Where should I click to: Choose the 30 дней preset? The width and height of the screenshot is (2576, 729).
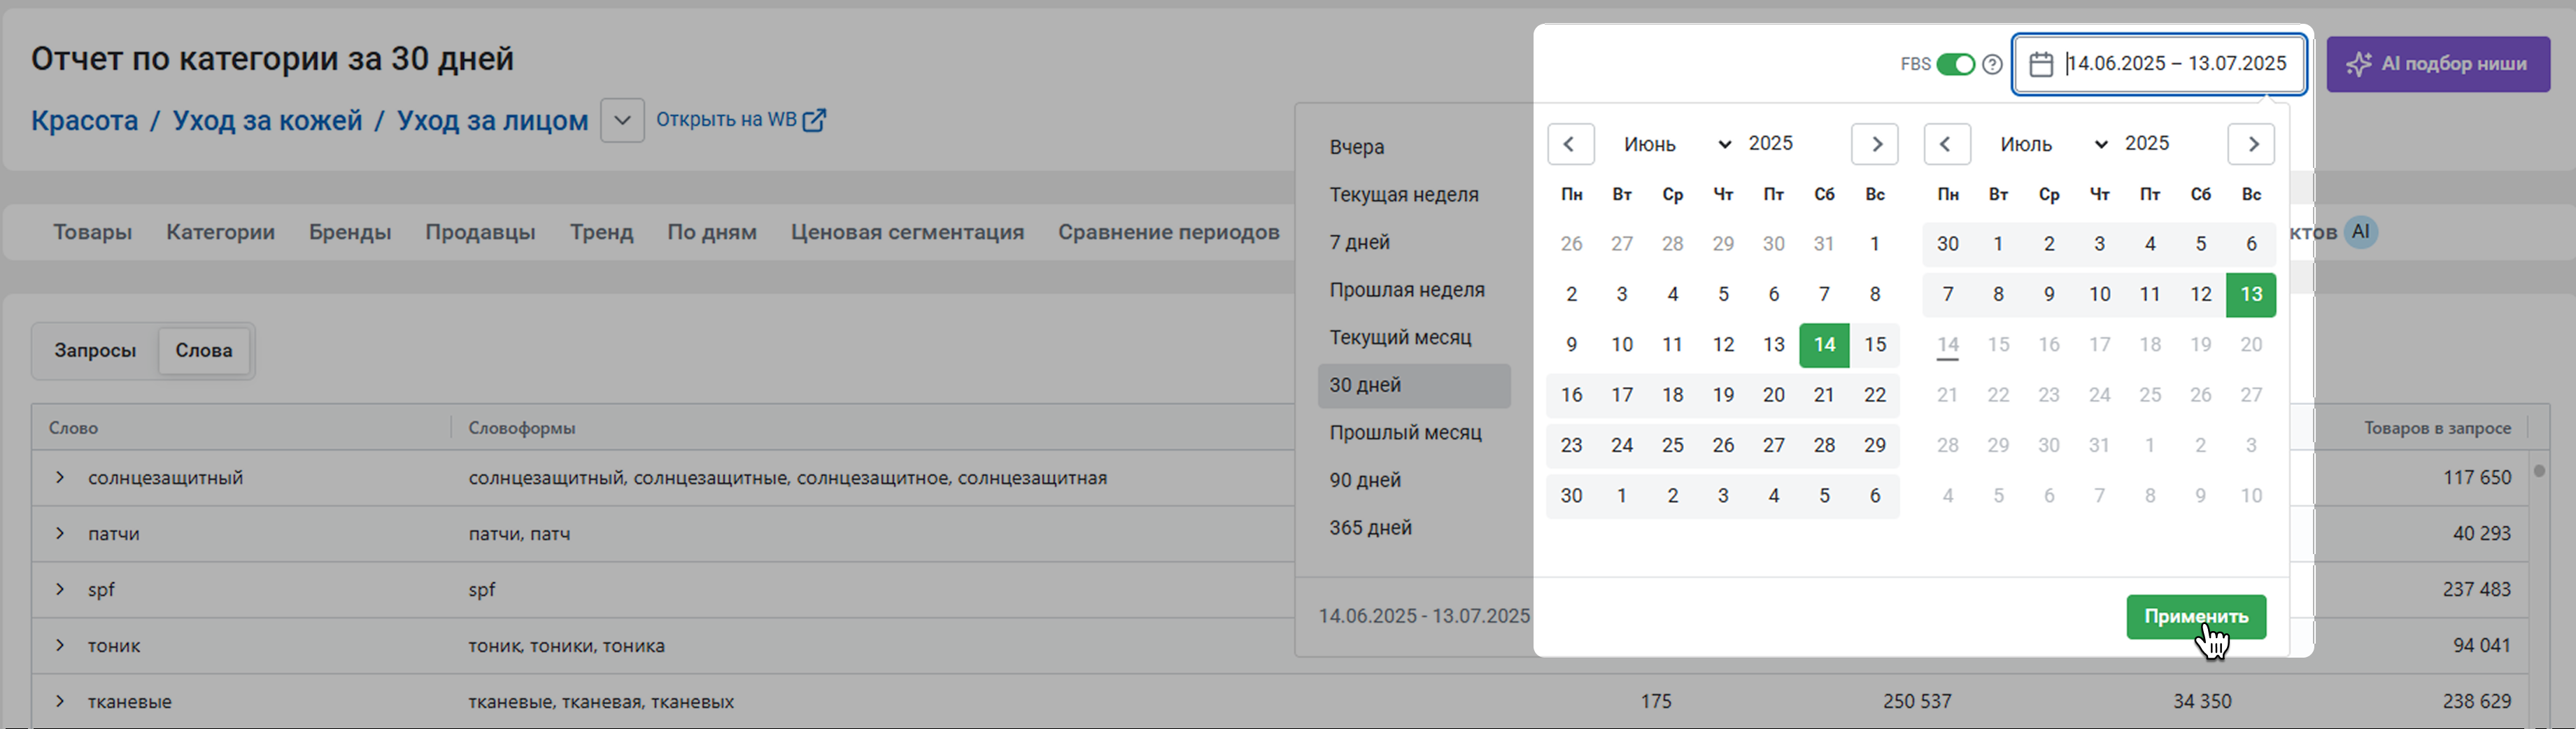click(1414, 385)
